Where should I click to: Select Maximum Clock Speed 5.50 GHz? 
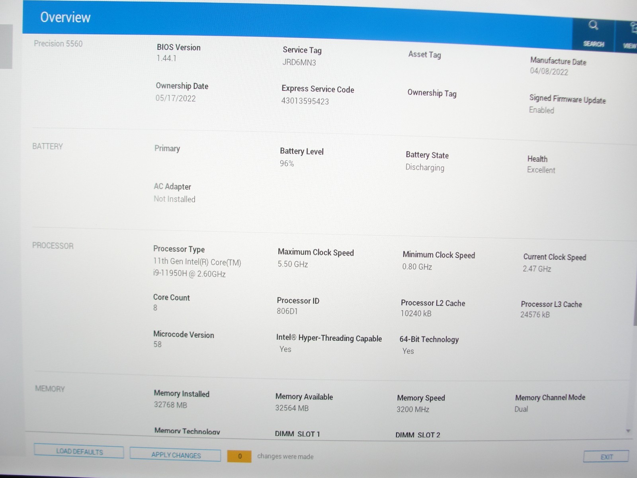coord(293,264)
